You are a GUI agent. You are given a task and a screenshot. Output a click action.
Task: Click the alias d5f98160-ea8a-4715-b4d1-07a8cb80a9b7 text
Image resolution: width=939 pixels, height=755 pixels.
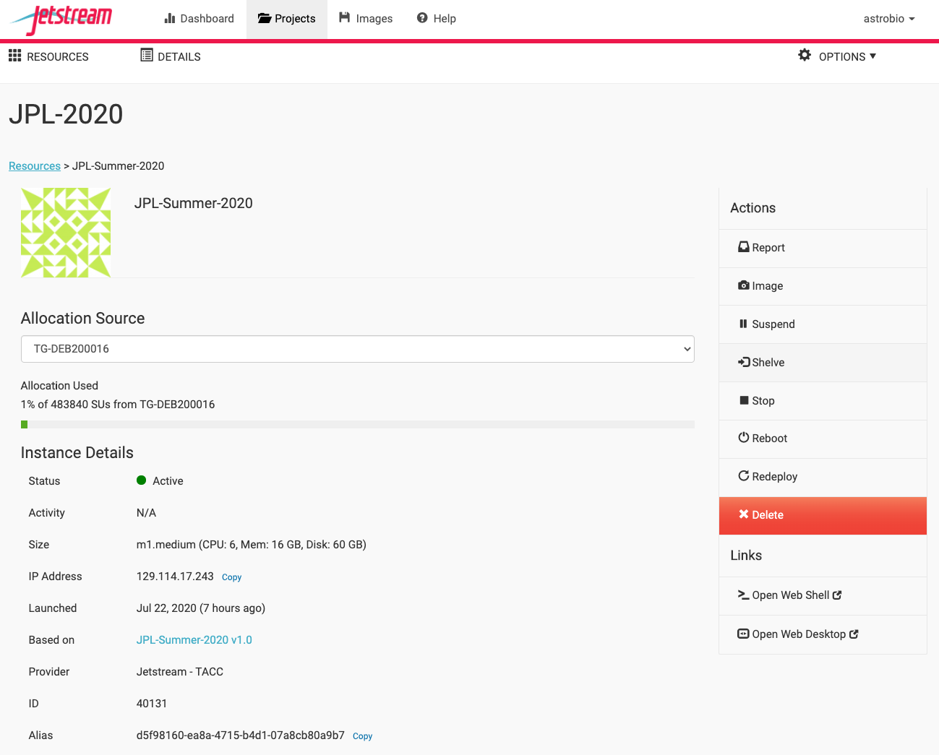(241, 735)
